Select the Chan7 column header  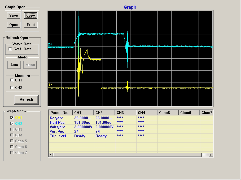point(207,113)
